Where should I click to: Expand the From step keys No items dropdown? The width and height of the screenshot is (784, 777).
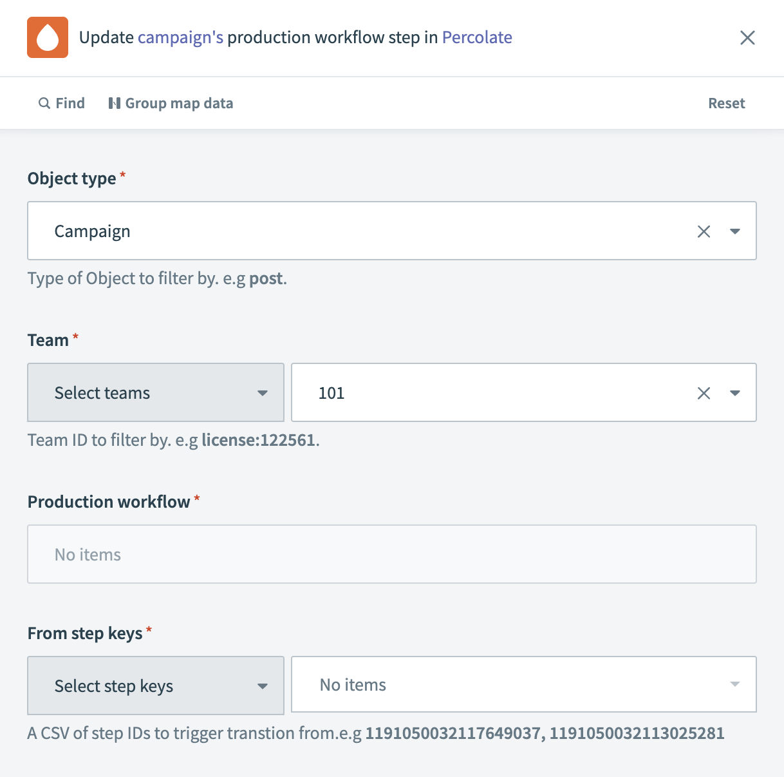(x=734, y=684)
